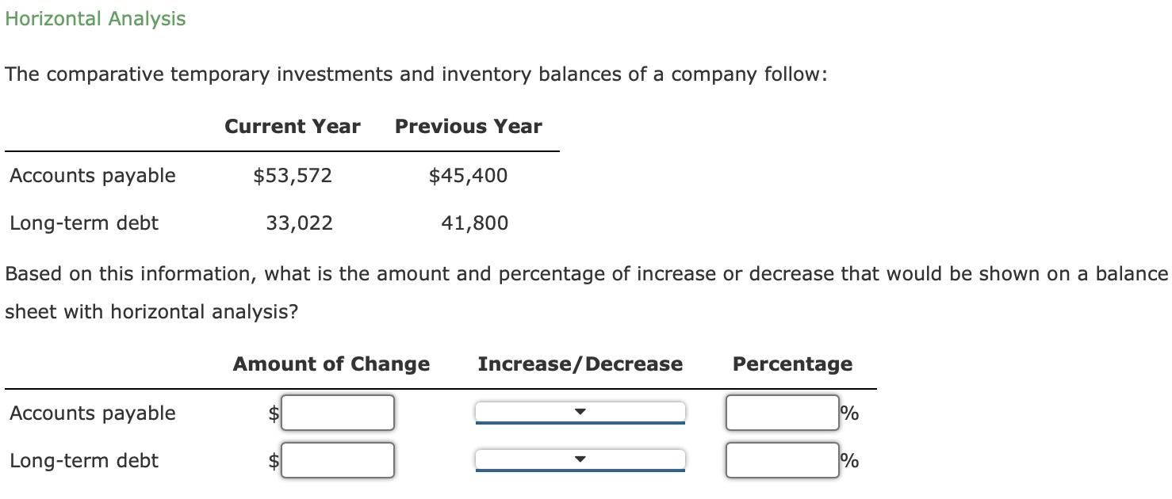Click the Increase/Decrease column heading
The width and height of the screenshot is (1172, 499).
click(580, 364)
